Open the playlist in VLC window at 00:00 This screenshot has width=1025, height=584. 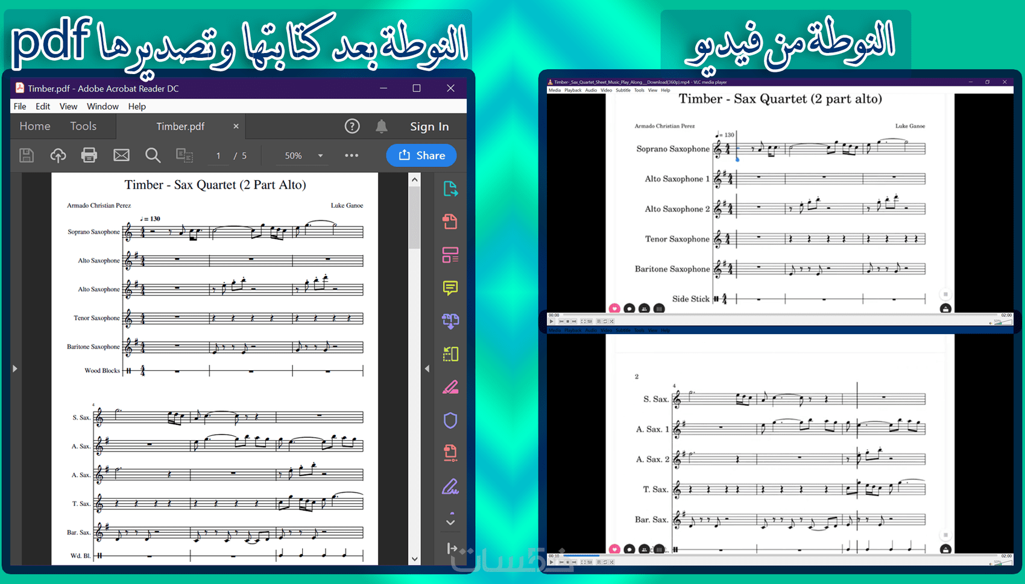pos(599,322)
